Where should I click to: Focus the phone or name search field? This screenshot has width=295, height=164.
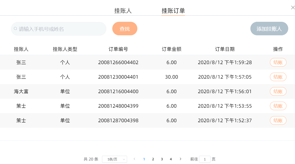click(x=60, y=29)
